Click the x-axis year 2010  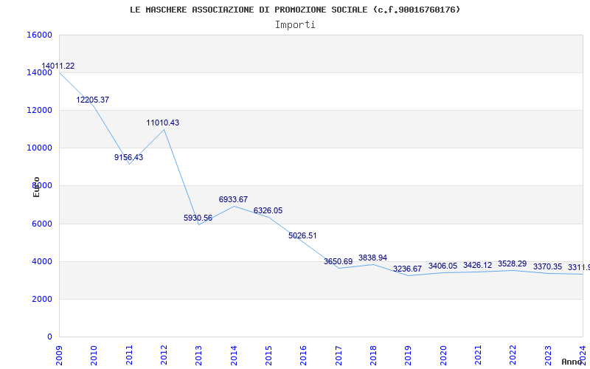pyautogui.click(x=94, y=355)
